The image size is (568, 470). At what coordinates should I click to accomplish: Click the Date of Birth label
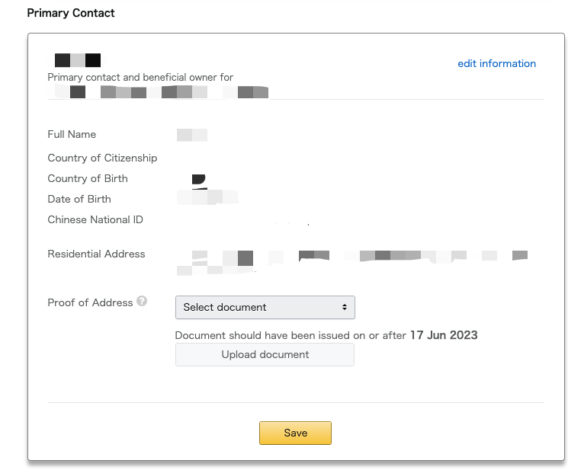[79, 200]
